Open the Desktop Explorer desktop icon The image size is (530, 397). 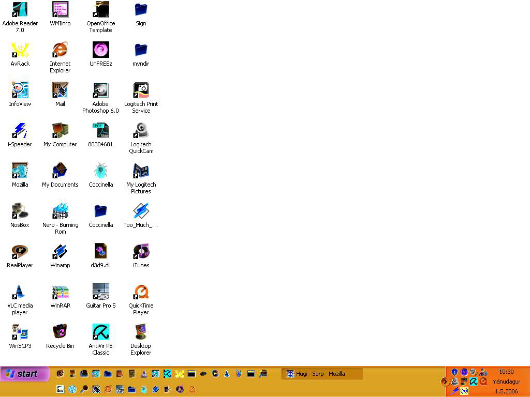[x=141, y=340]
